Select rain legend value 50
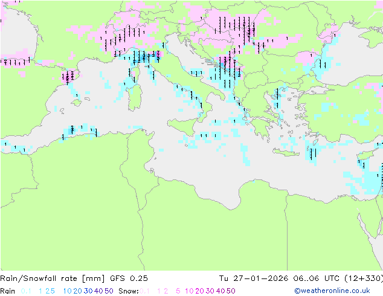The width and height of the screenshot is (383, 296). (x=109, y=291)
